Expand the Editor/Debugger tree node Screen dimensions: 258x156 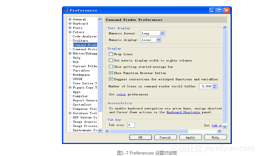click(70, 53)
